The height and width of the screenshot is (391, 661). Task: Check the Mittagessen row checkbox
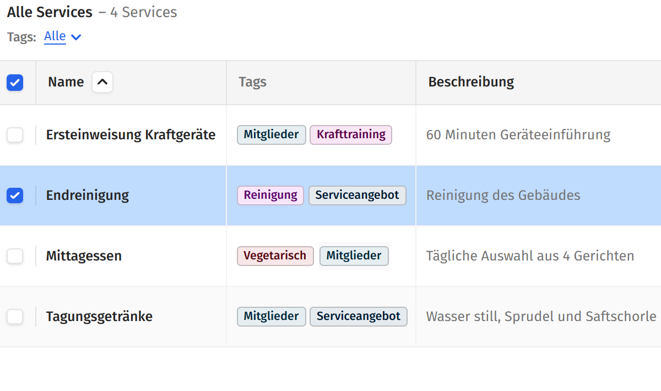(x=15, y=256)
